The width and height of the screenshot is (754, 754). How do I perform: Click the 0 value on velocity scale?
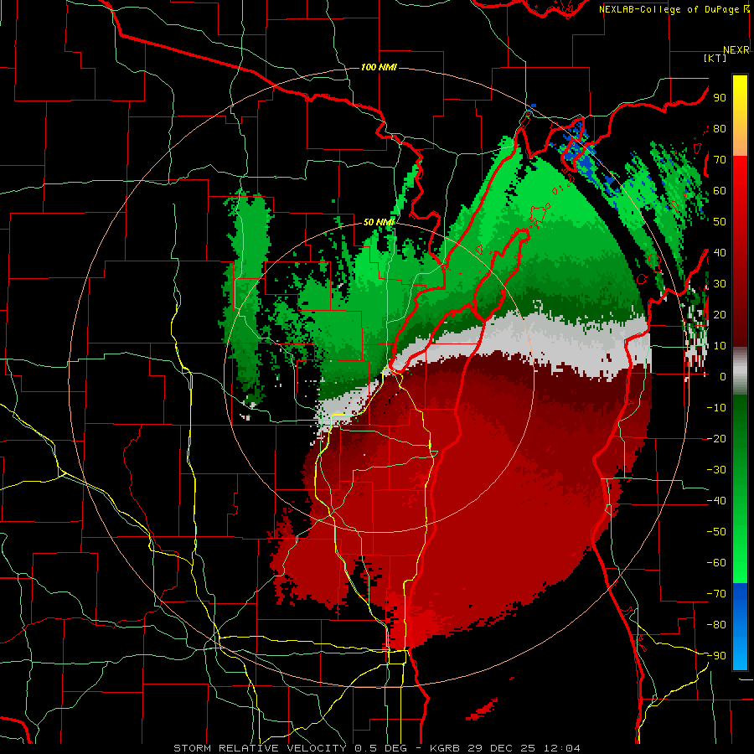pos(723,376)
